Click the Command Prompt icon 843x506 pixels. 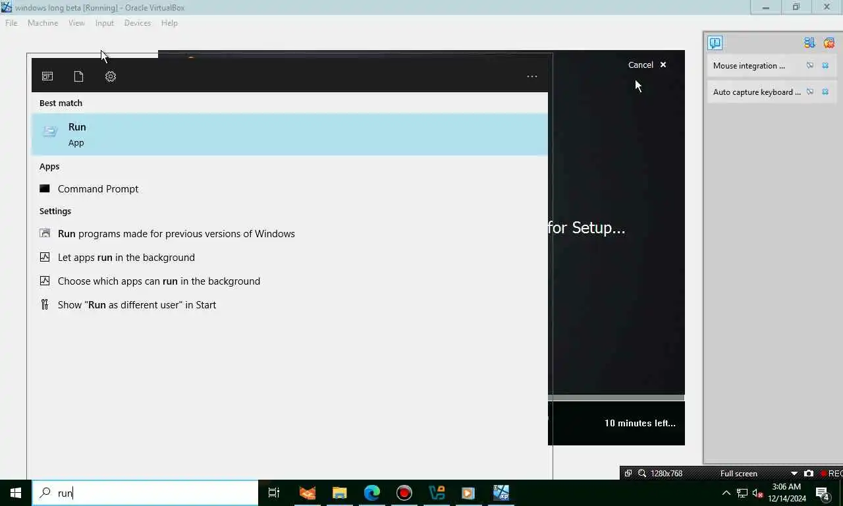pos(45,188)
